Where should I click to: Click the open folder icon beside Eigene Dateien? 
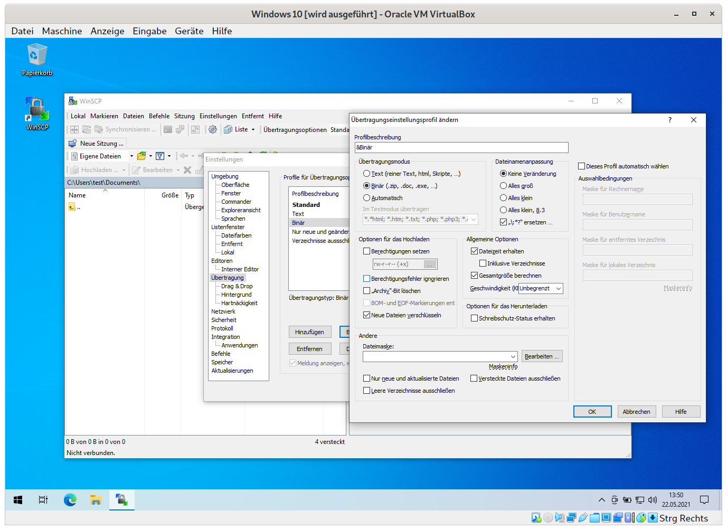[141, 156]
